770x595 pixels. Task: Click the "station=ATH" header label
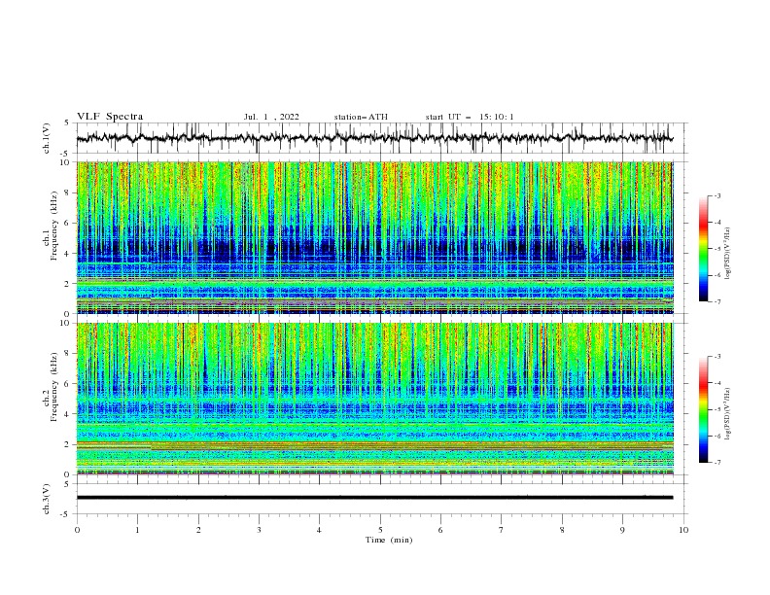click(x=361, y=117)
